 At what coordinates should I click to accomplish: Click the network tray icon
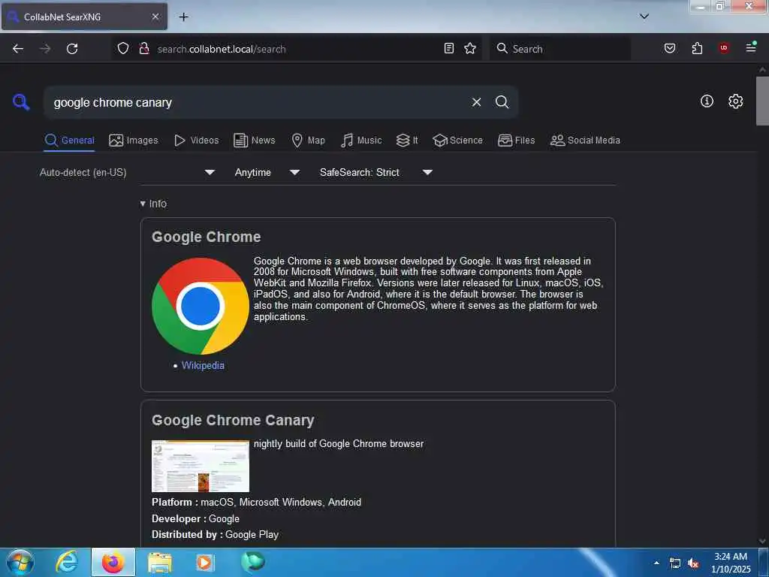(675, 563)
